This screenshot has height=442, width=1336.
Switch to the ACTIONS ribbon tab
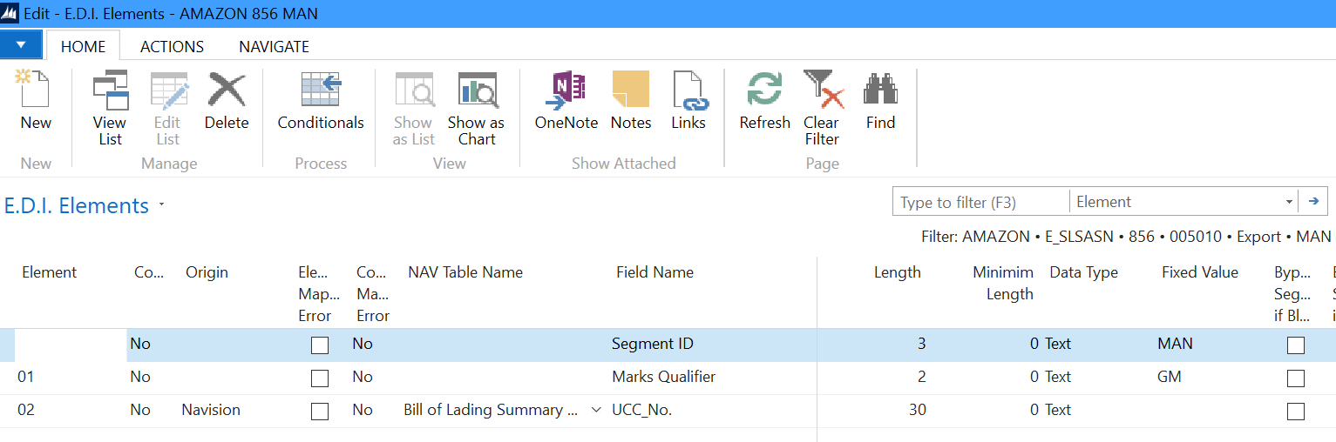coord(172,46)
